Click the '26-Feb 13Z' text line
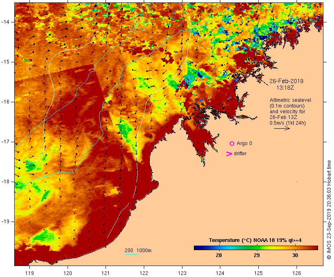 tap(283, 117)
